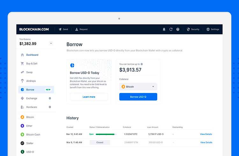Screen dimensions: 239x156
Task: Click the Exchange diamond icon
Action: [x=22, y=98]
